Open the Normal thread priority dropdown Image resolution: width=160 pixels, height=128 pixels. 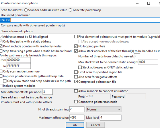[104, 109]
